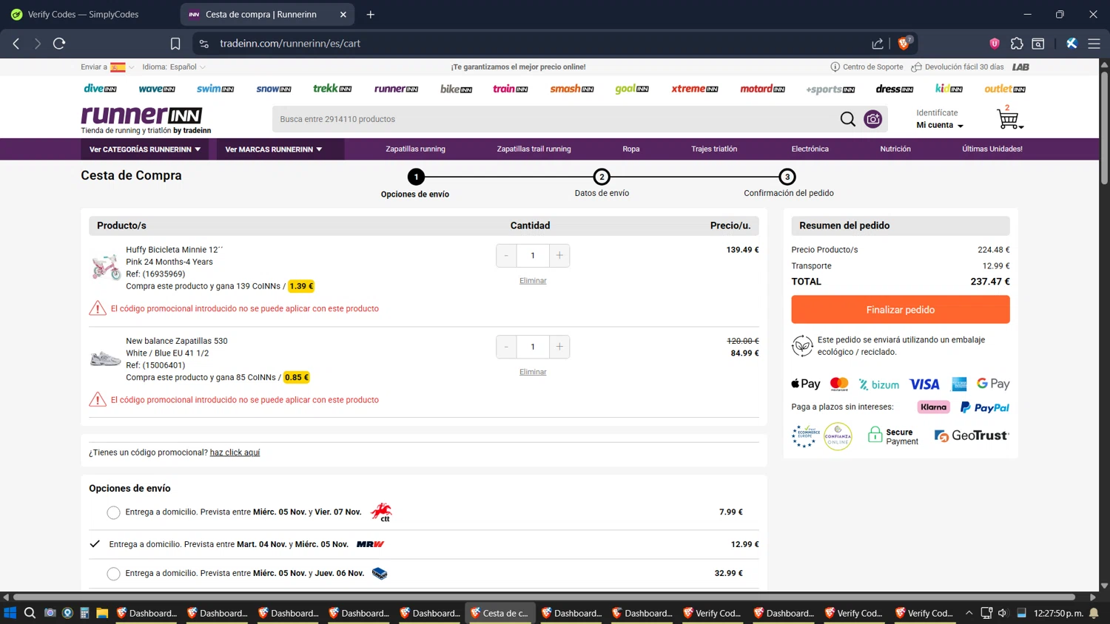
Task: Remove New Balance 530 via Eliminar link
Action: [533, 372]
